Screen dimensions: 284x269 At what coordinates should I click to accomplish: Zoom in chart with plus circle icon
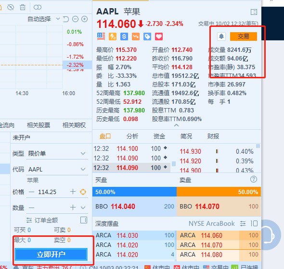point(84,19)
